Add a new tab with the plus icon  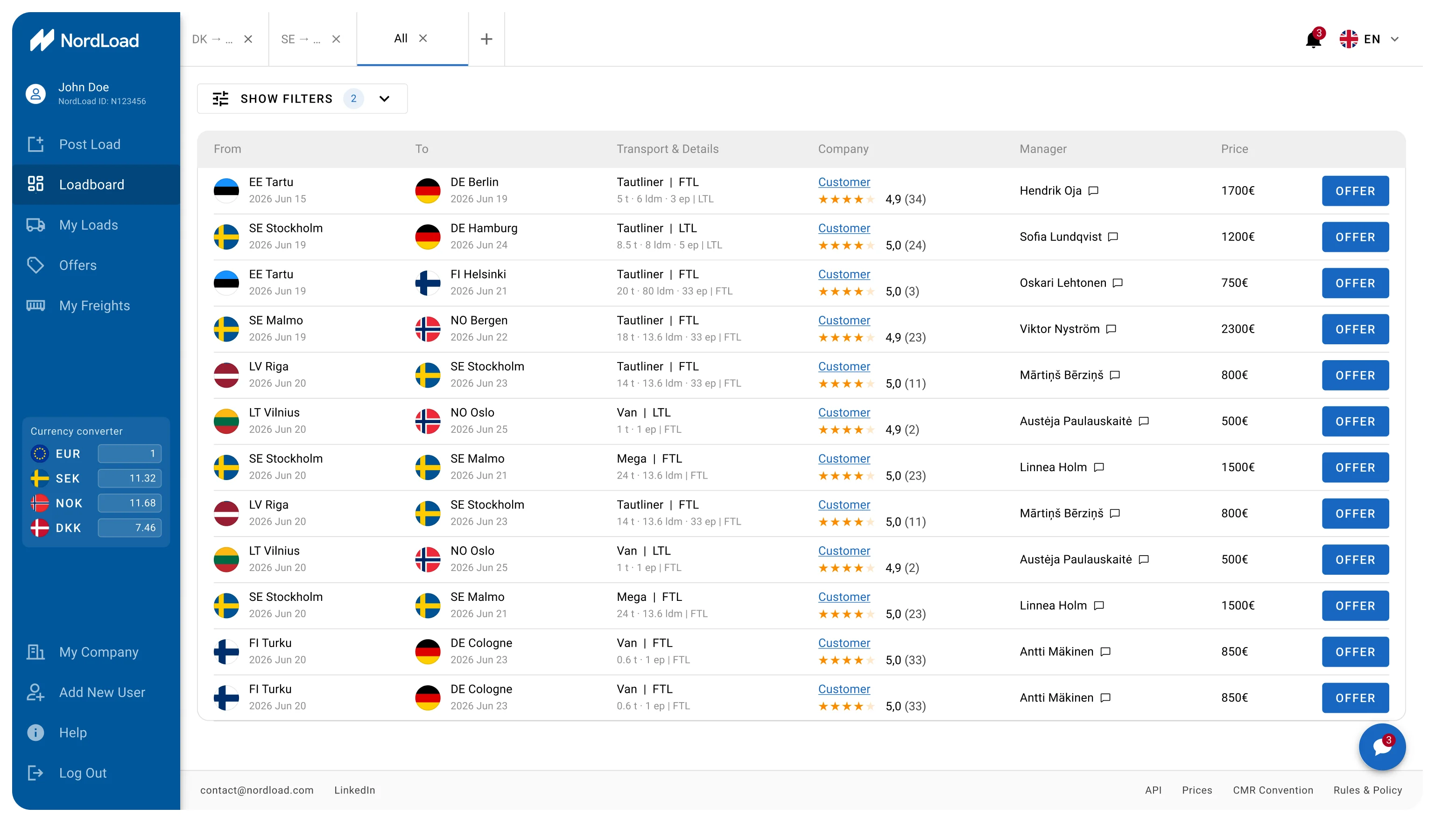pos(486,39)
